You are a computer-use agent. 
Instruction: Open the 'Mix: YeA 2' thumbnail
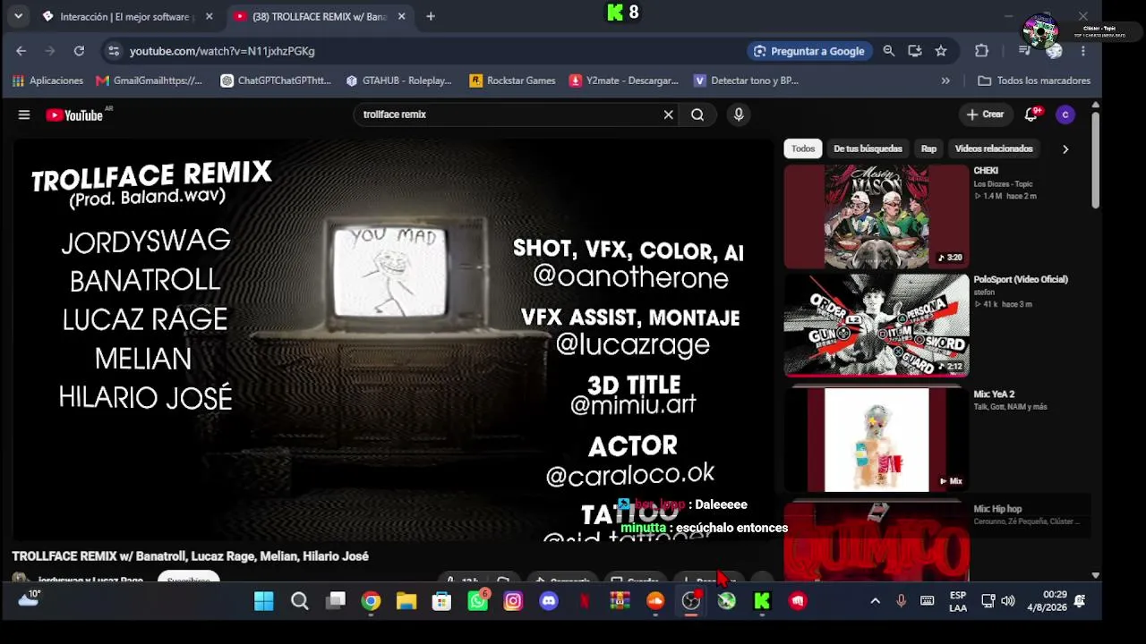pos(877,440)
